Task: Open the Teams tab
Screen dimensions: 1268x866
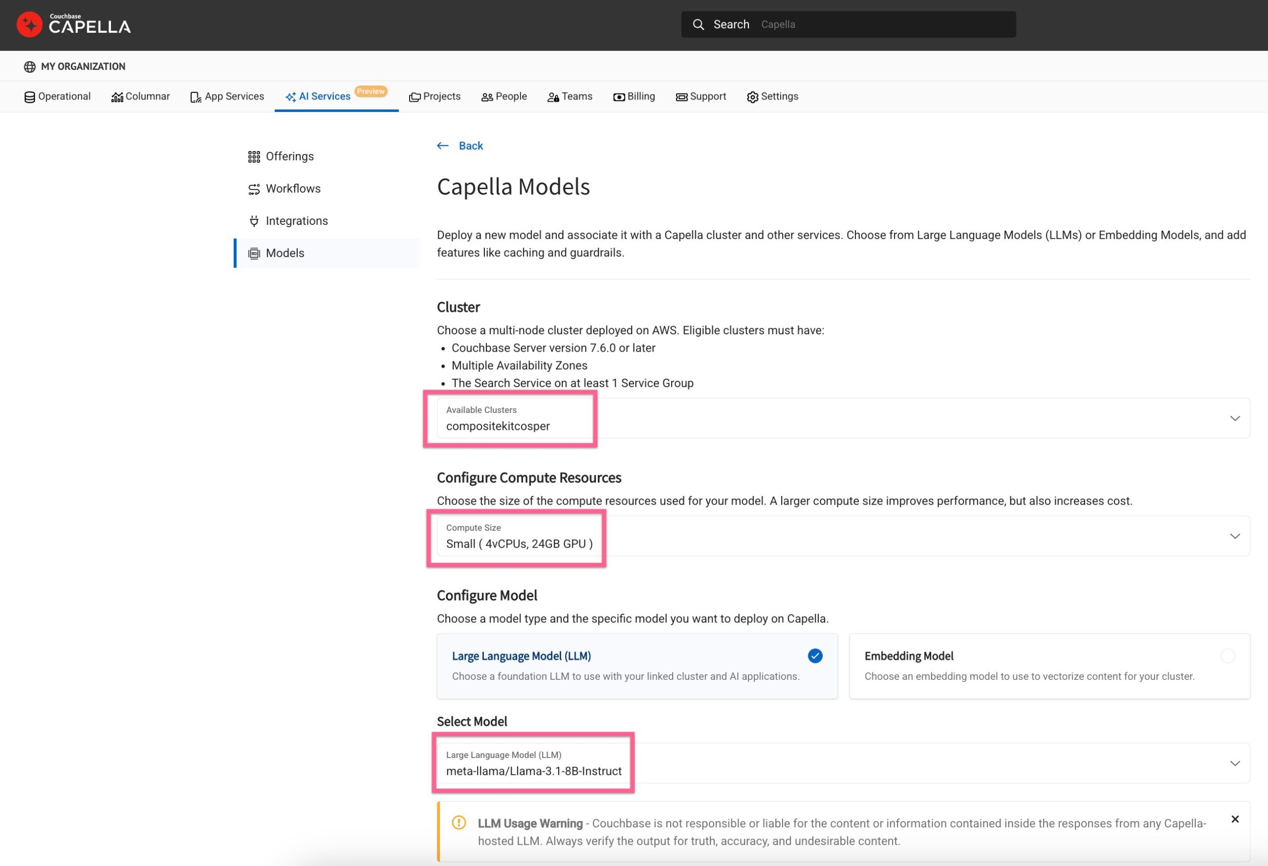Action: pos(570,97)
